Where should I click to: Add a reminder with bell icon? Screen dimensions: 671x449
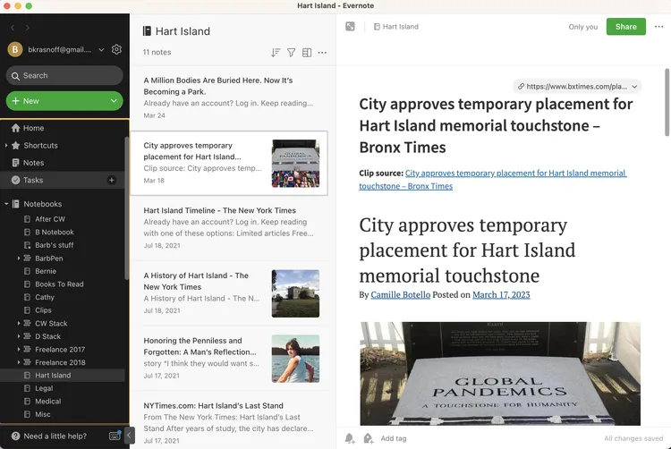pyautogui.click(x=350, y=438)
